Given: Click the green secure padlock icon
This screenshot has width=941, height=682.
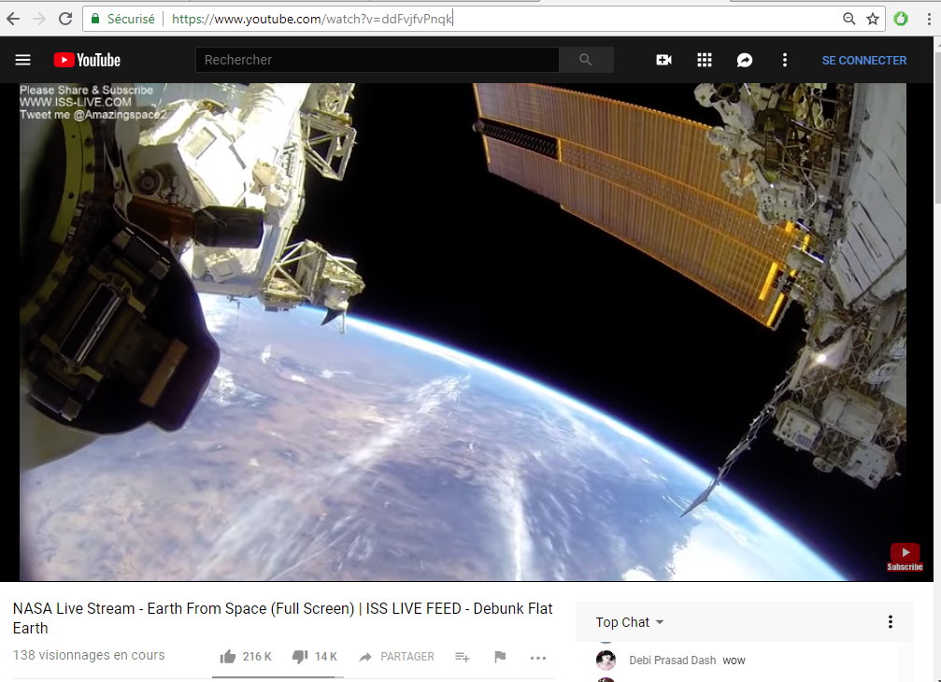Looking at the screenshot, I should tap(94, 19).
